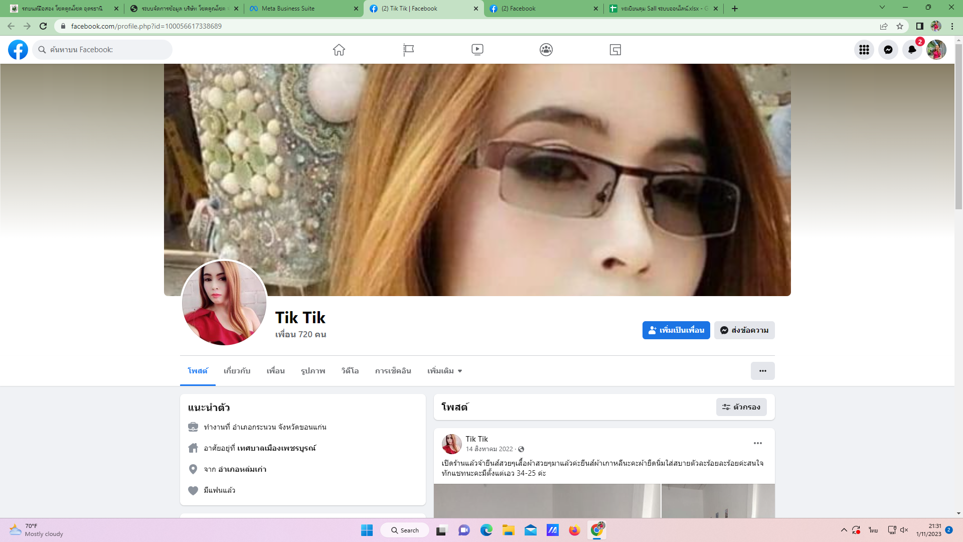This screenshot has width=963, height=542.
Task: Click the ส่งข้อความ button
Action: click(744, 330)
